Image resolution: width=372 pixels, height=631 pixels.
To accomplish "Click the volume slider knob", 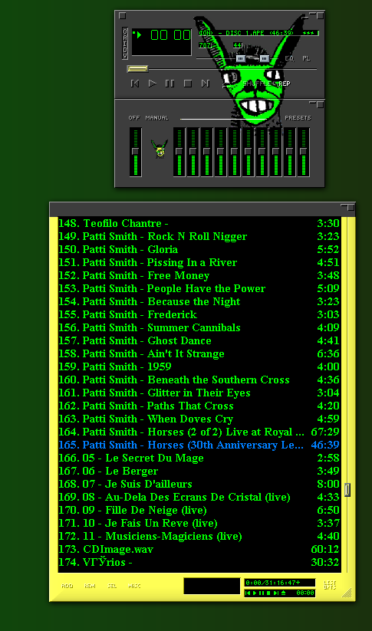I will point(240,59).
